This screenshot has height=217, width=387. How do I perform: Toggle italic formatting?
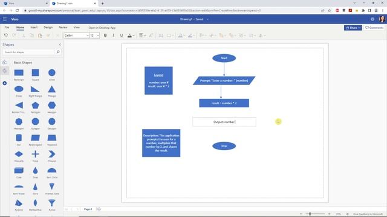click(113, 36)
